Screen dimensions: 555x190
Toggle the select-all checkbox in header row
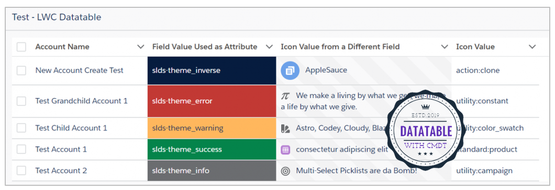21,46
